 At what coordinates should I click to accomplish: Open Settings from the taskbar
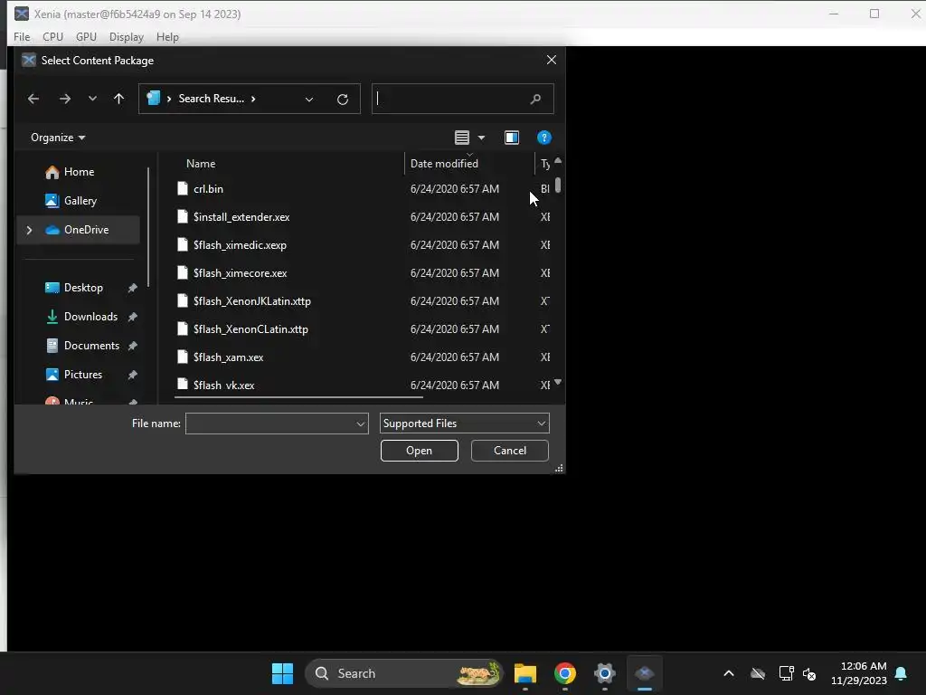pos(604,673)
